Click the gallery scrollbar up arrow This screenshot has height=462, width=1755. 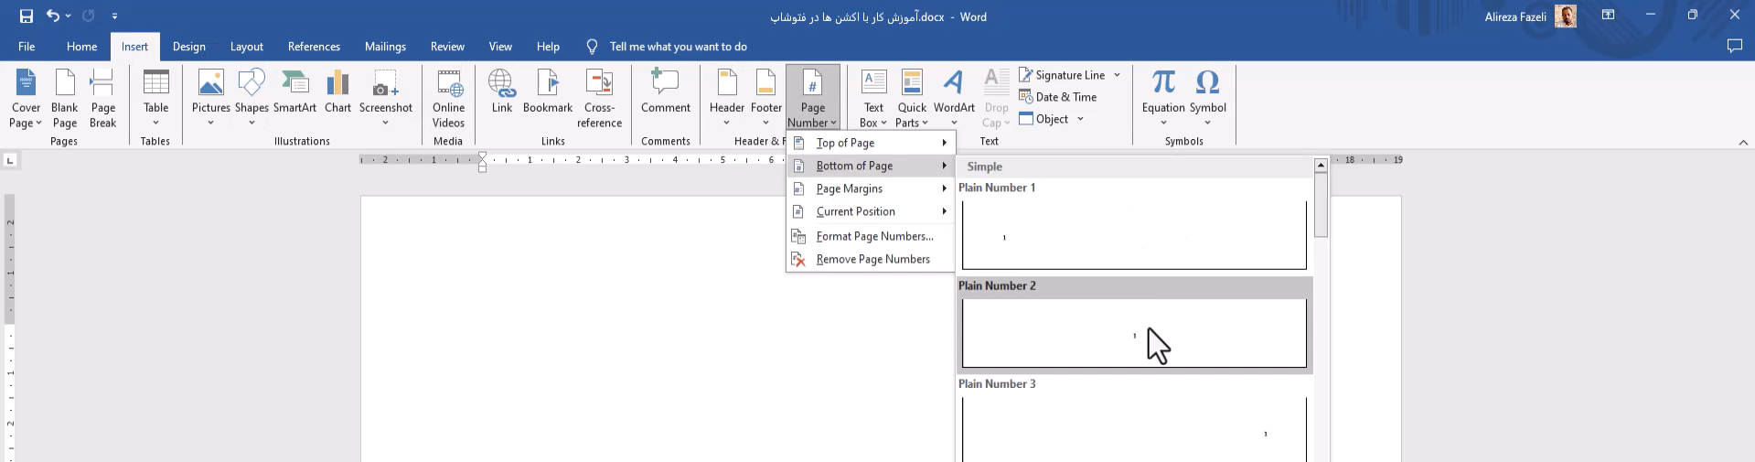click(1321, 166)
